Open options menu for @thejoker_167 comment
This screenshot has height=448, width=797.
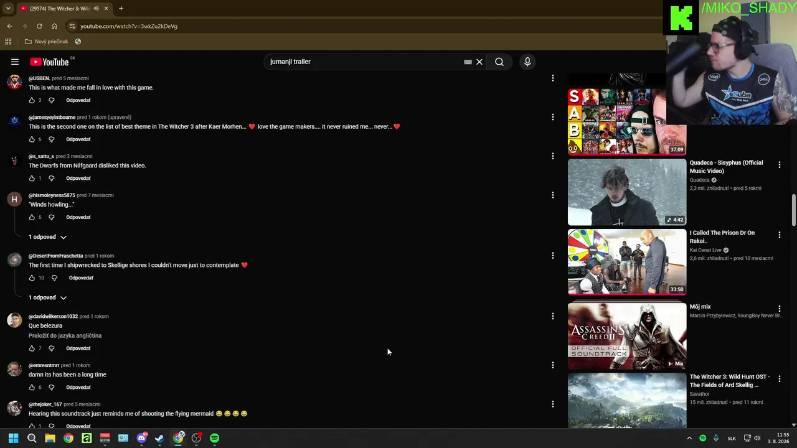click(x=552, y=404)
